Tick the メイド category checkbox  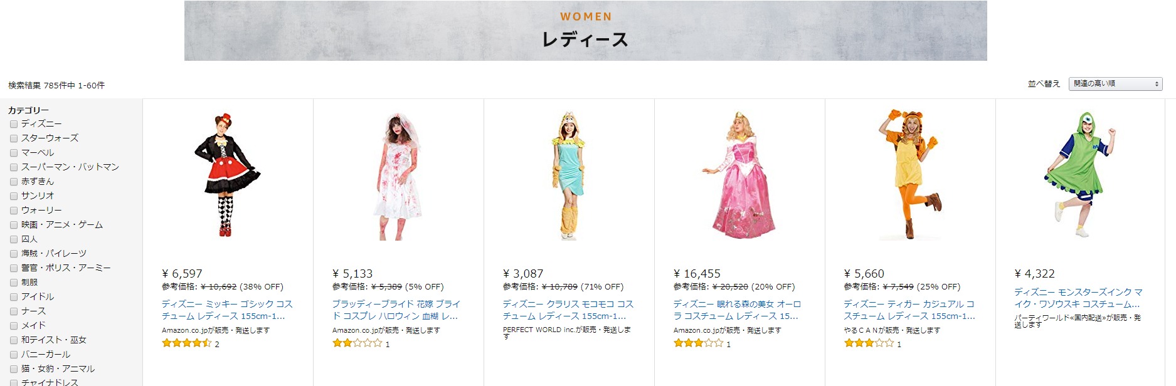14,326
